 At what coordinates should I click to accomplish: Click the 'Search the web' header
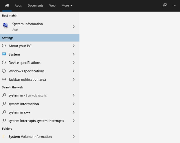12,87
